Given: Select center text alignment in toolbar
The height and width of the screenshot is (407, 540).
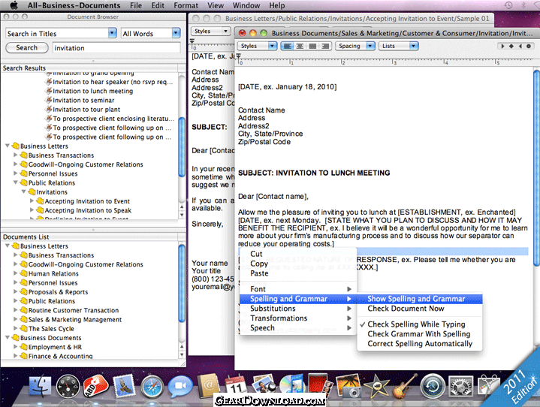Looking at the screenshot, I should pyautogui.click(x=300, y=46).
